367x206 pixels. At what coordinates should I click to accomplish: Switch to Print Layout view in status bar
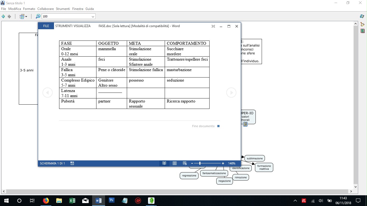(175, 163)
